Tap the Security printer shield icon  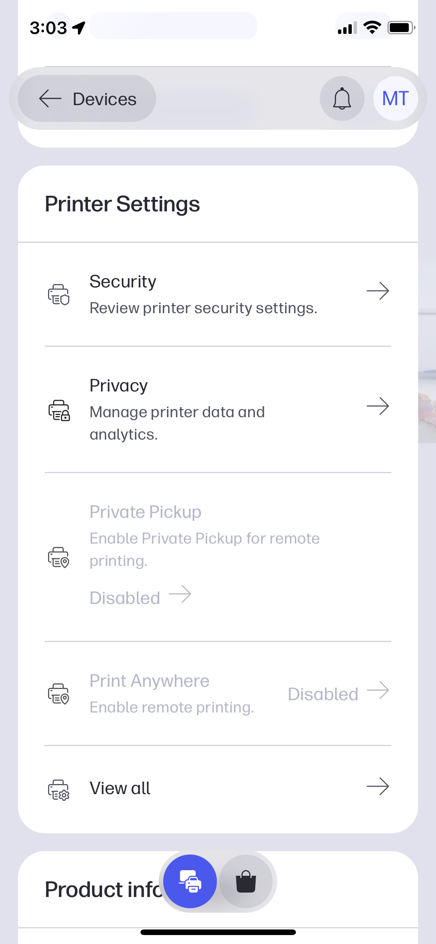(59, 295)
